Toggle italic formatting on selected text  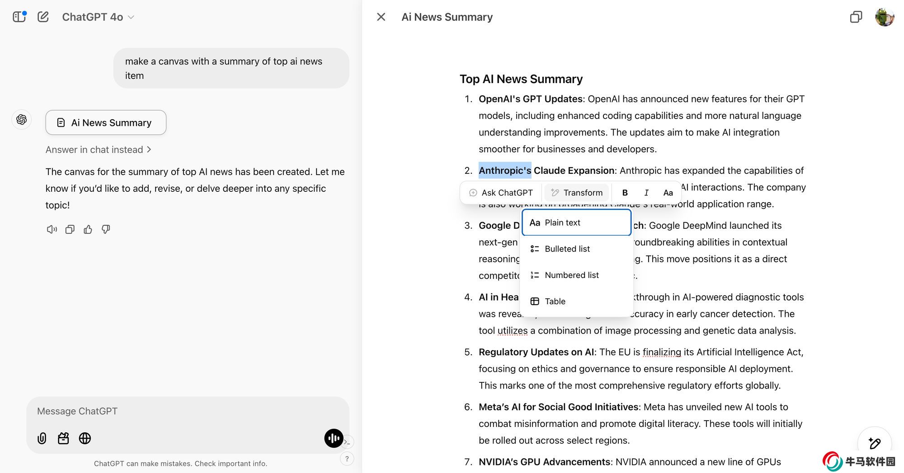(646, 193)
